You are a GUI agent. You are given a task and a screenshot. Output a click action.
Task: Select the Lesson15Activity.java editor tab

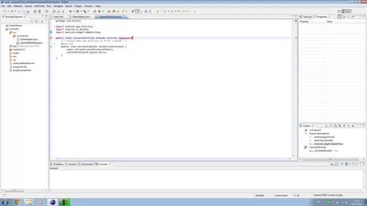coord(110,17)
